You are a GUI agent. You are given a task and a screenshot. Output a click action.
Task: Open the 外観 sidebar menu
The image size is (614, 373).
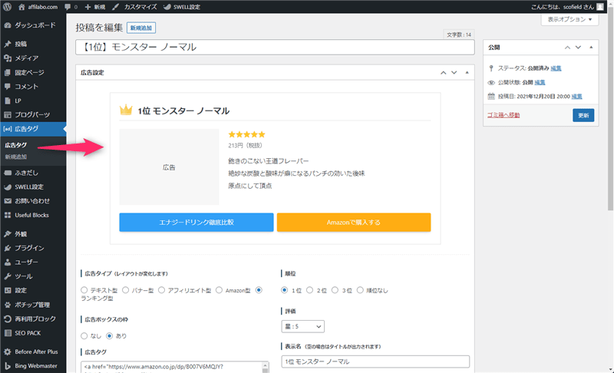[x=33, y=233]
